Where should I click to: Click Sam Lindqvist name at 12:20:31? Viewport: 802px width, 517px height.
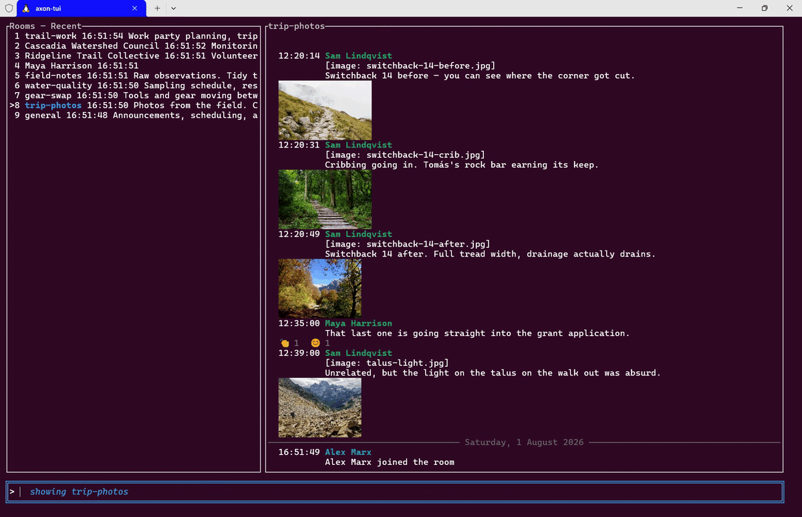coord(359,145)
